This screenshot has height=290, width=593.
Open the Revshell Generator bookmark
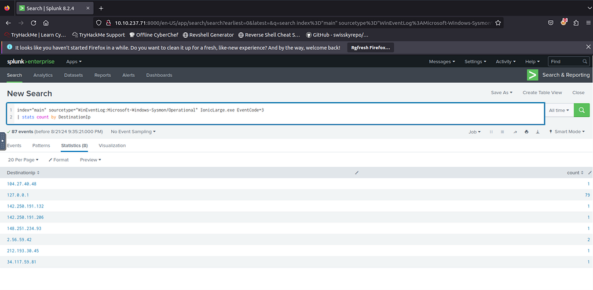point(208,35)
